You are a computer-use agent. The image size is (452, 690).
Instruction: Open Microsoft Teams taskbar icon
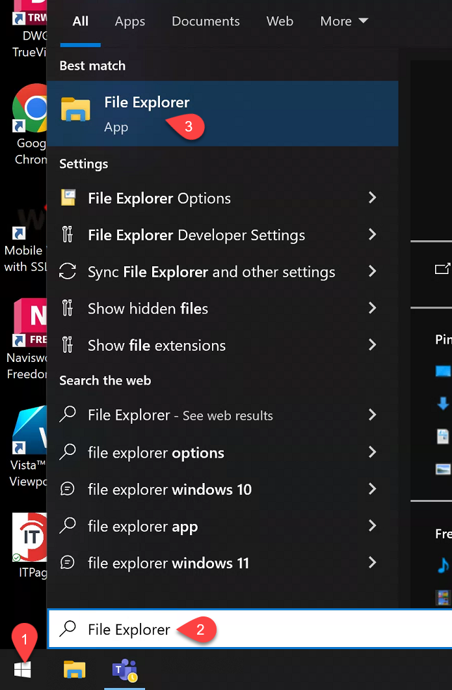click(125, 669)
